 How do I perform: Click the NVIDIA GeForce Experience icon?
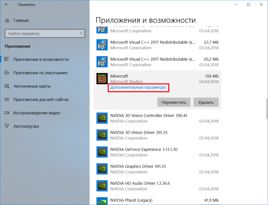pos(102,152)
